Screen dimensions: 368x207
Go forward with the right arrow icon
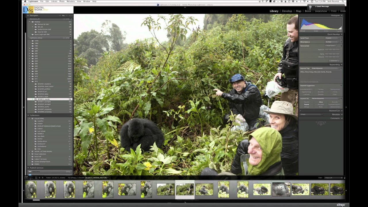tap(43, 178)
